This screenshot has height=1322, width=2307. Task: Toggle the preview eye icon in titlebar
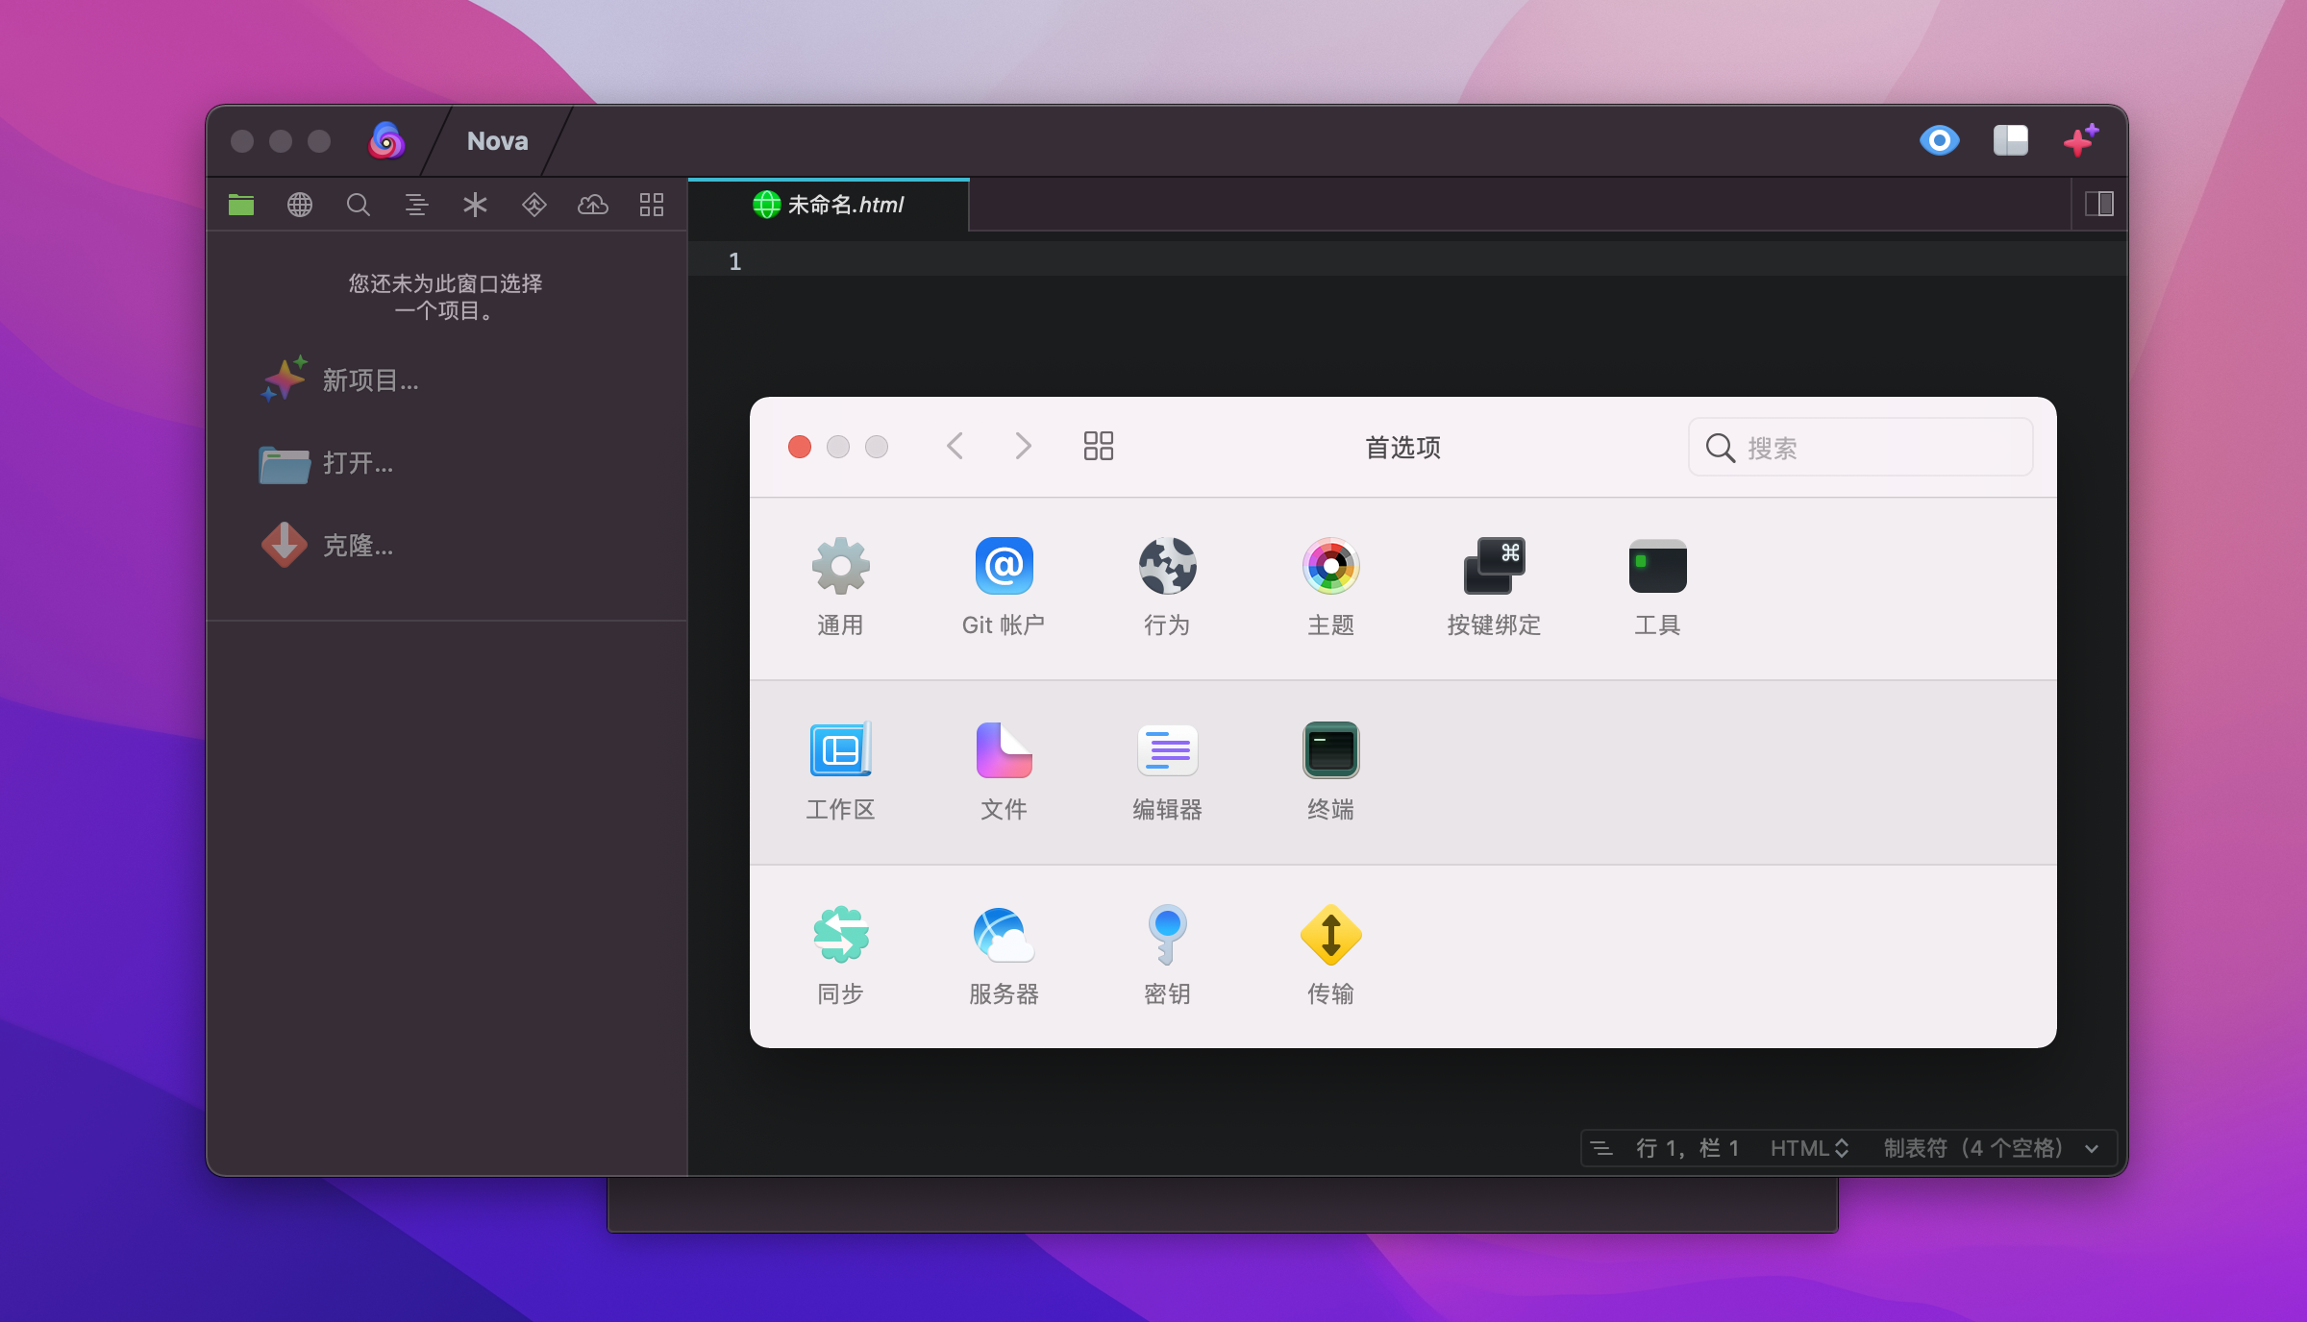coord(1939,141)
